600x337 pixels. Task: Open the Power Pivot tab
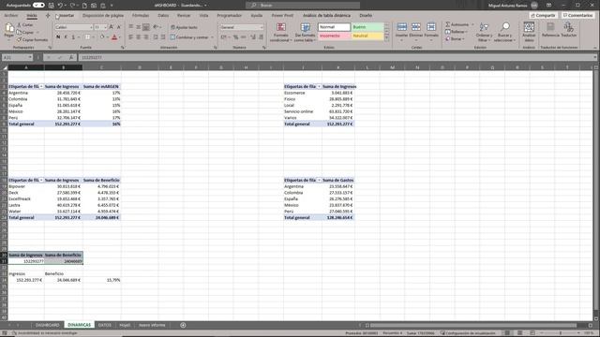[282, 15]
